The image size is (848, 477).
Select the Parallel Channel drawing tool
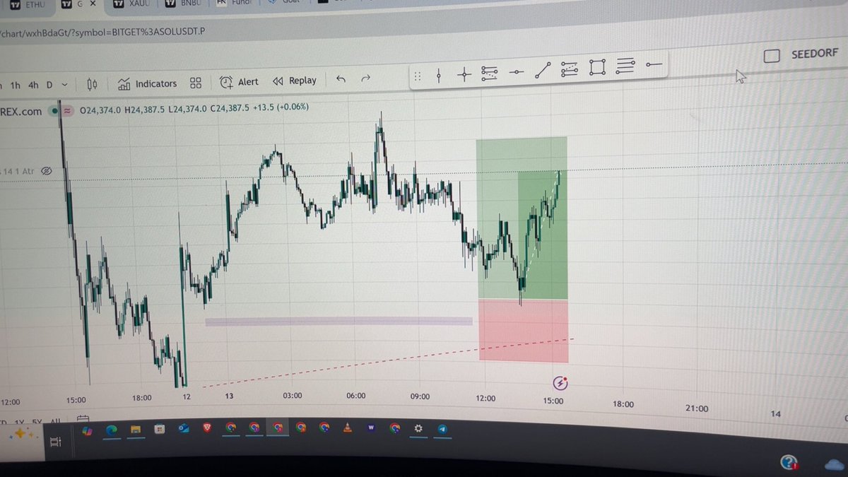coord(569,70)
